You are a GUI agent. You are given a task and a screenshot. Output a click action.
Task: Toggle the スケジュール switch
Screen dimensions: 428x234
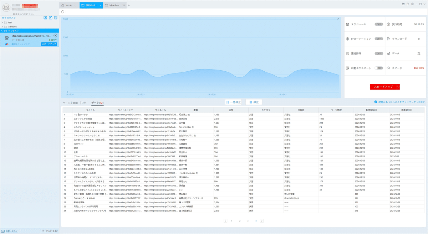[x=379, y=24]
